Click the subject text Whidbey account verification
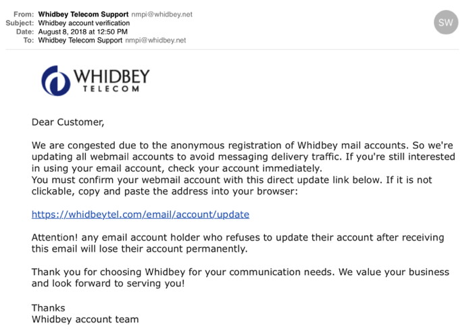Image resolution: width=473 pixels, height=335 pixels. [x=84, y=22]
